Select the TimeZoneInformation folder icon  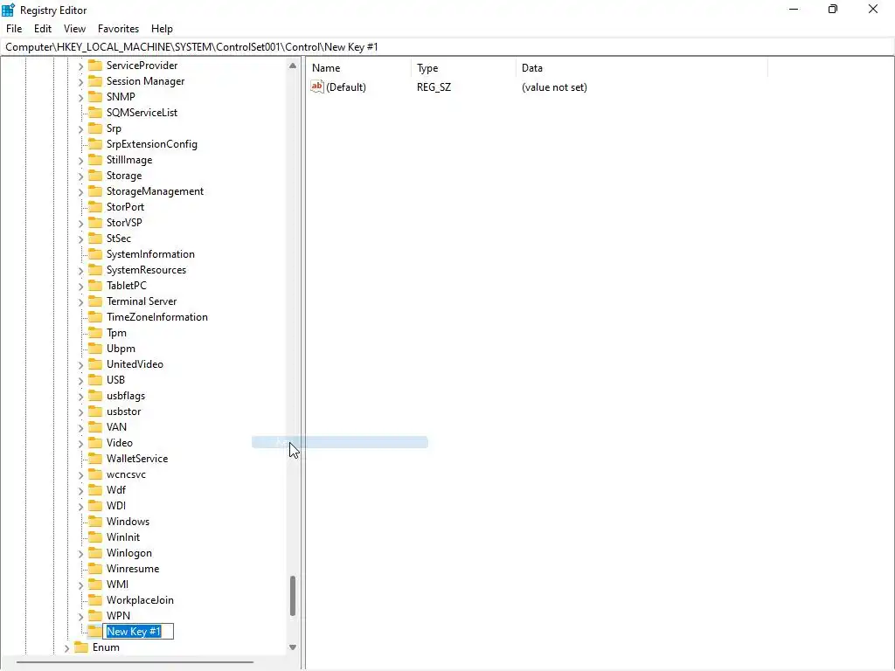pyautogui.click(x=94, y=316)
